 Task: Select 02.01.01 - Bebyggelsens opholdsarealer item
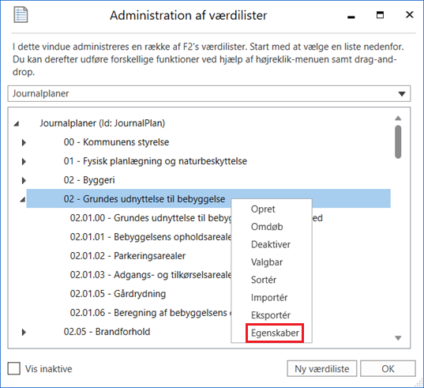point(151,237)
